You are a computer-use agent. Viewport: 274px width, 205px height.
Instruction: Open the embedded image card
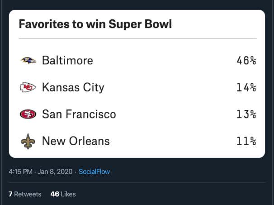pyautogui.click(x=137, y=84)
